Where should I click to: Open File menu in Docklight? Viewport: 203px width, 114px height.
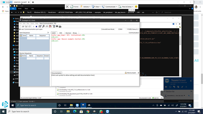20,23
